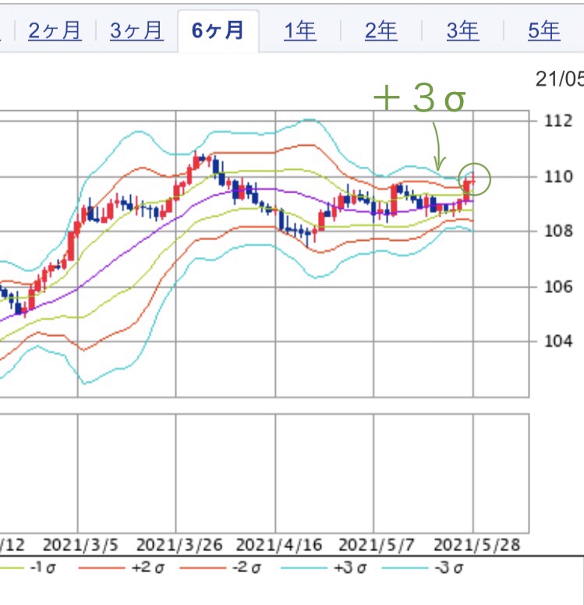Screen dimensions: 584x605
Task: Open the 2年 chart period
Action: click(381, 31)
